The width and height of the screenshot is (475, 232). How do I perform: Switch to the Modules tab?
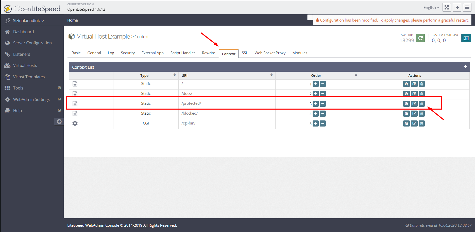tap(300, 53)
